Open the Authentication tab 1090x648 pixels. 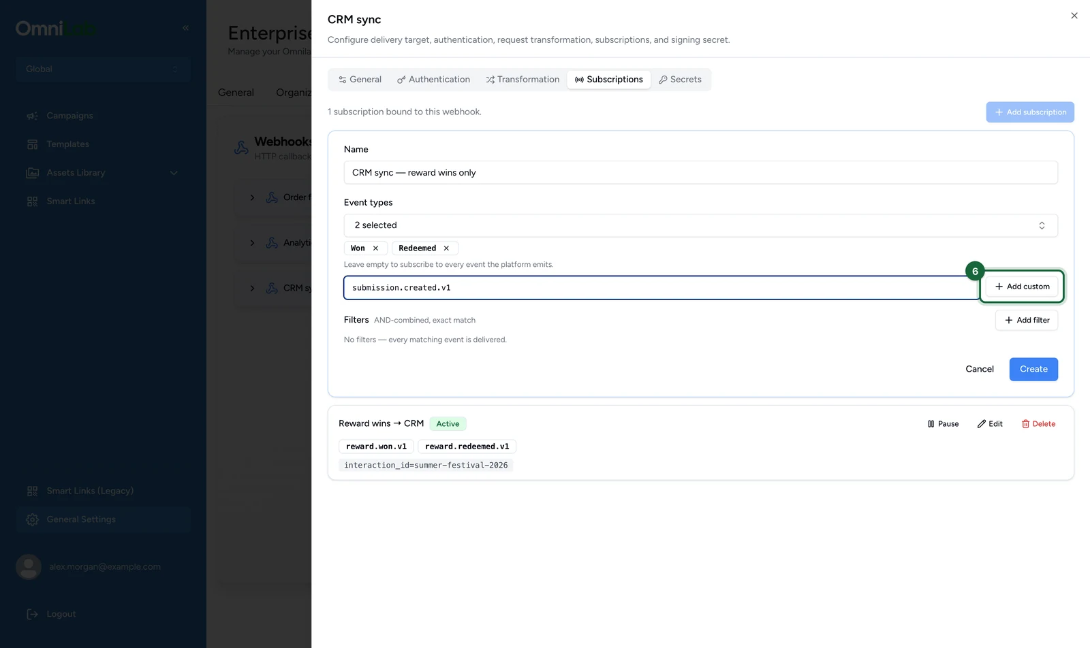click(433, 80)
